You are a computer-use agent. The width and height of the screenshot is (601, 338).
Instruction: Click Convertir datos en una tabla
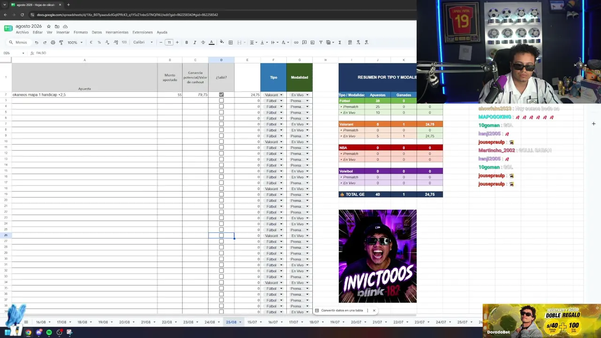tap(342, 310)
